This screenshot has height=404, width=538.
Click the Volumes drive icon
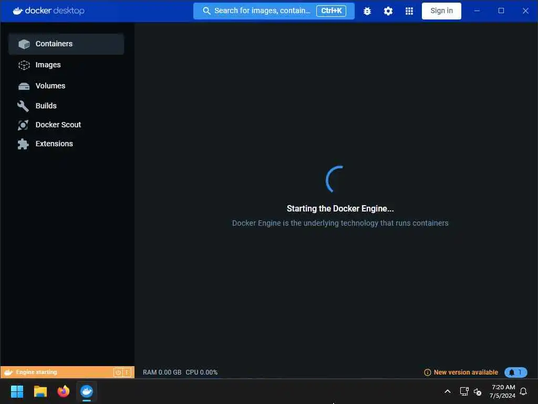24,86
